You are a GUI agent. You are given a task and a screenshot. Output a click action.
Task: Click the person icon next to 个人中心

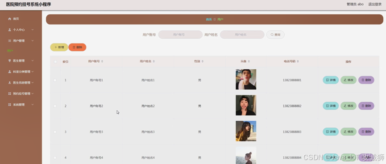click(10, 30)
